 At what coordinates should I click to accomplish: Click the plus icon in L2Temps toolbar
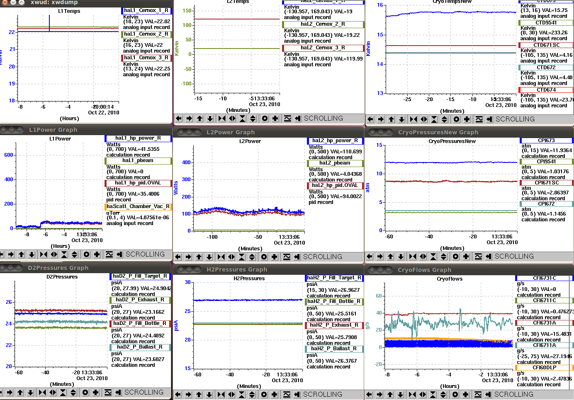(275, 119)
